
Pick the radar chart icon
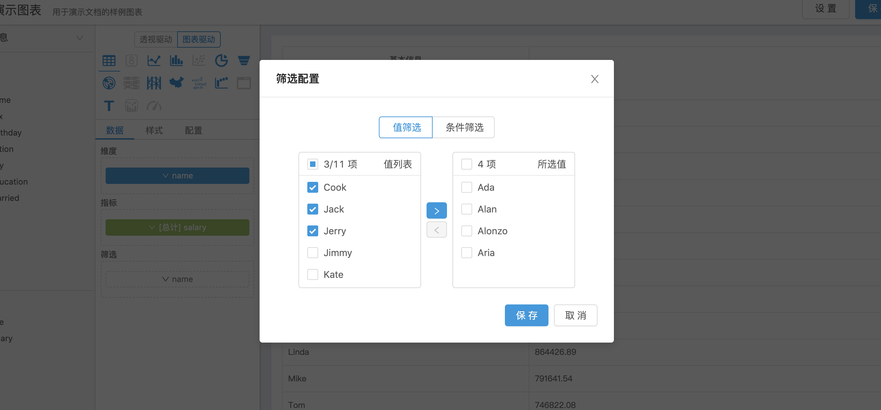pyautogui.click(x=109, y=83)
